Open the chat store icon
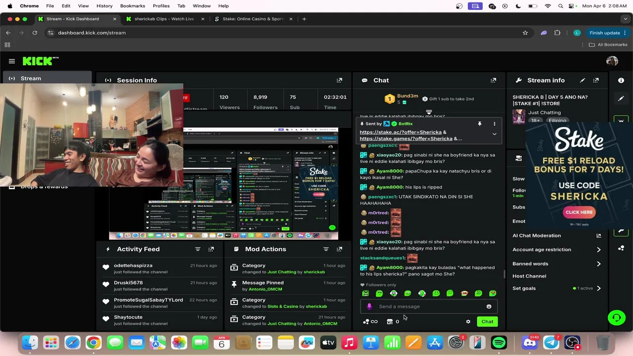633x356 pixels. point(390,322)
